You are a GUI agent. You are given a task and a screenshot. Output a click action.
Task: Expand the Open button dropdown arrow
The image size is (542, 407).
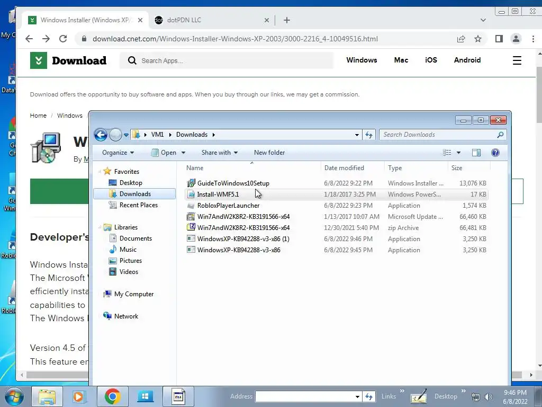[183, 153]
